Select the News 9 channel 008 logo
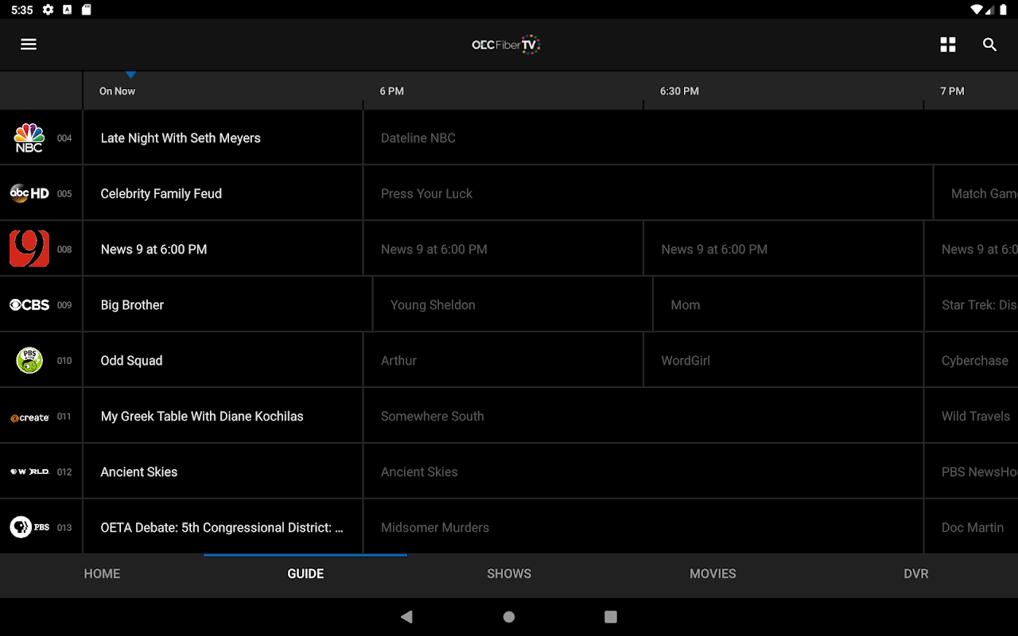This screenshot has width=1018, height=636. tap(29, 249)
